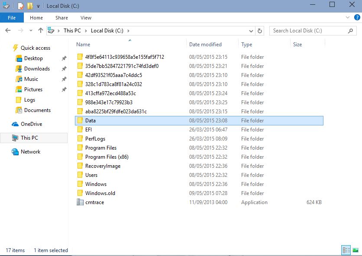
Task: Switch to the View ribbon tab
Action: [x=86, y=18]
